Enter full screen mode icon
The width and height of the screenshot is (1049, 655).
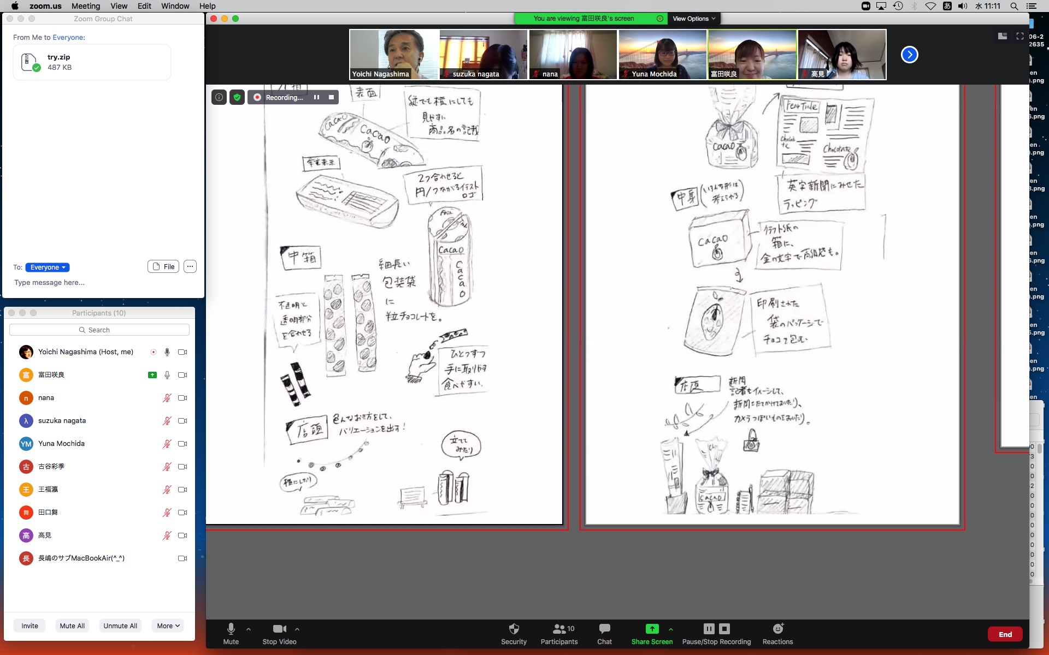[1019, 36]
